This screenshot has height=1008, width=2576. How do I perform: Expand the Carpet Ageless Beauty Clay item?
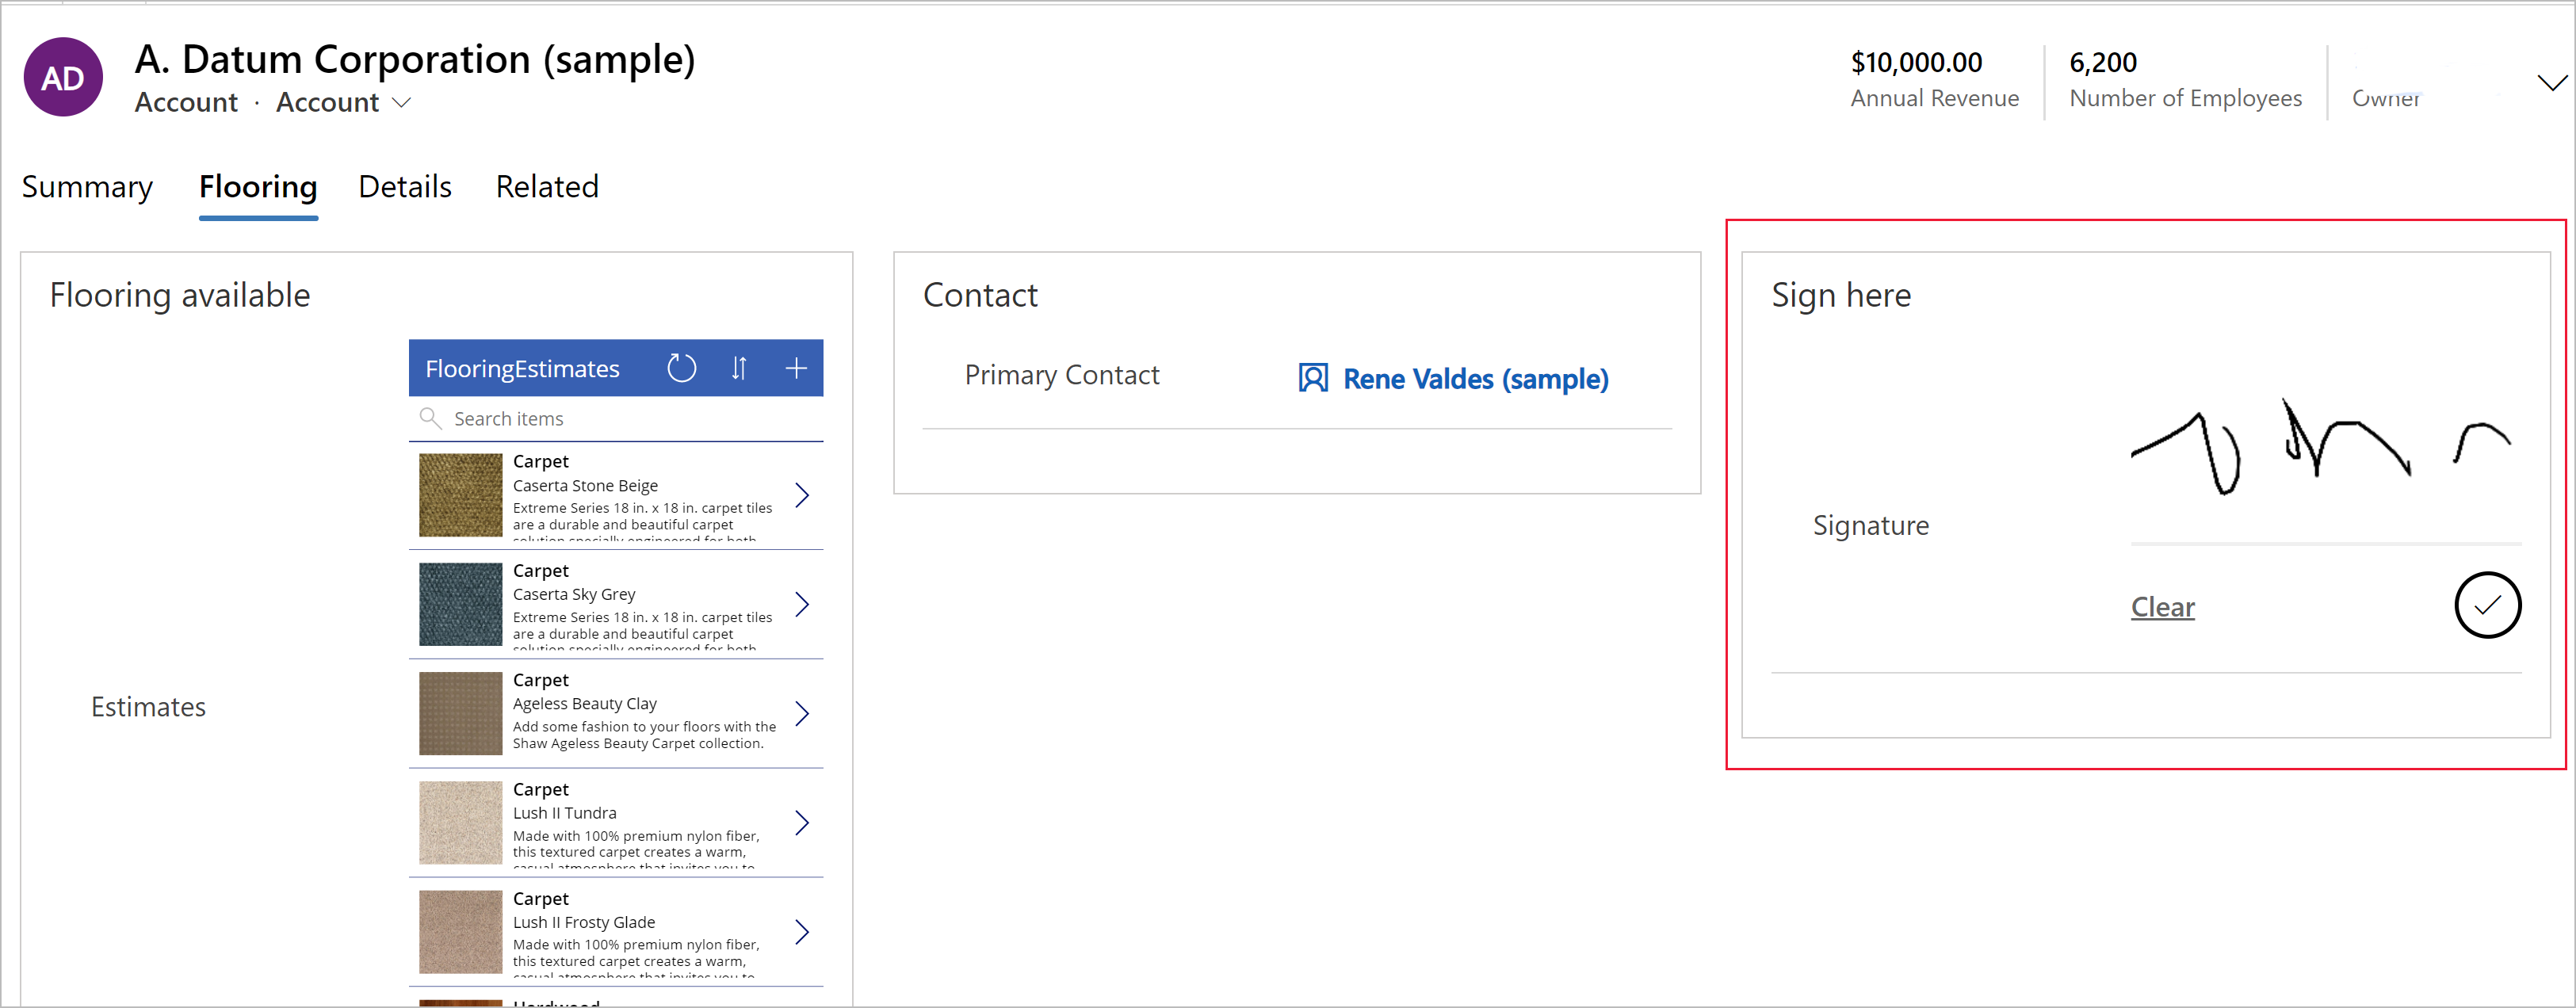[804, 712]
